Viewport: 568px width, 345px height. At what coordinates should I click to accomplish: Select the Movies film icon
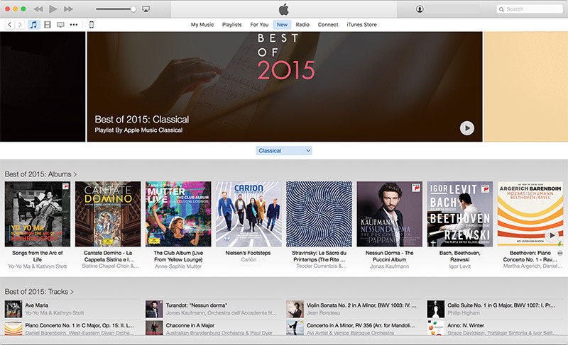(x=47, y=25)
